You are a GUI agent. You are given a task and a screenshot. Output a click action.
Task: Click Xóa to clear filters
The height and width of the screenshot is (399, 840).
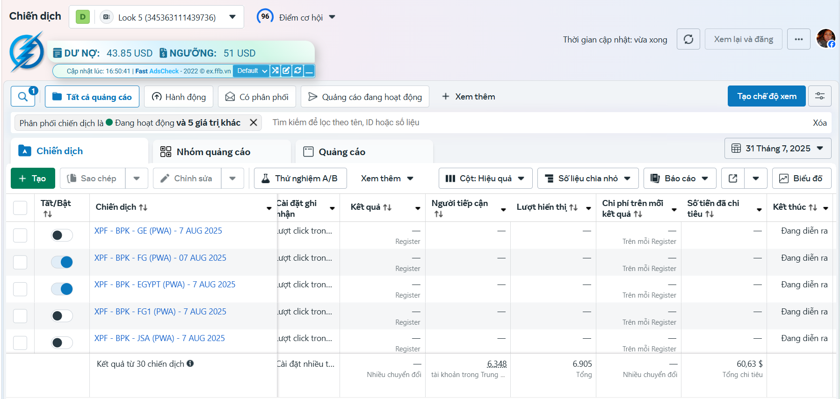tap(819, 123)
